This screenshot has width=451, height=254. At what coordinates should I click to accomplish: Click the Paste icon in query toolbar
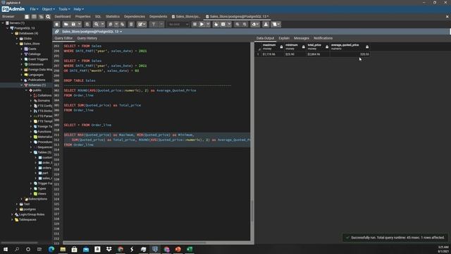(123, 25)
